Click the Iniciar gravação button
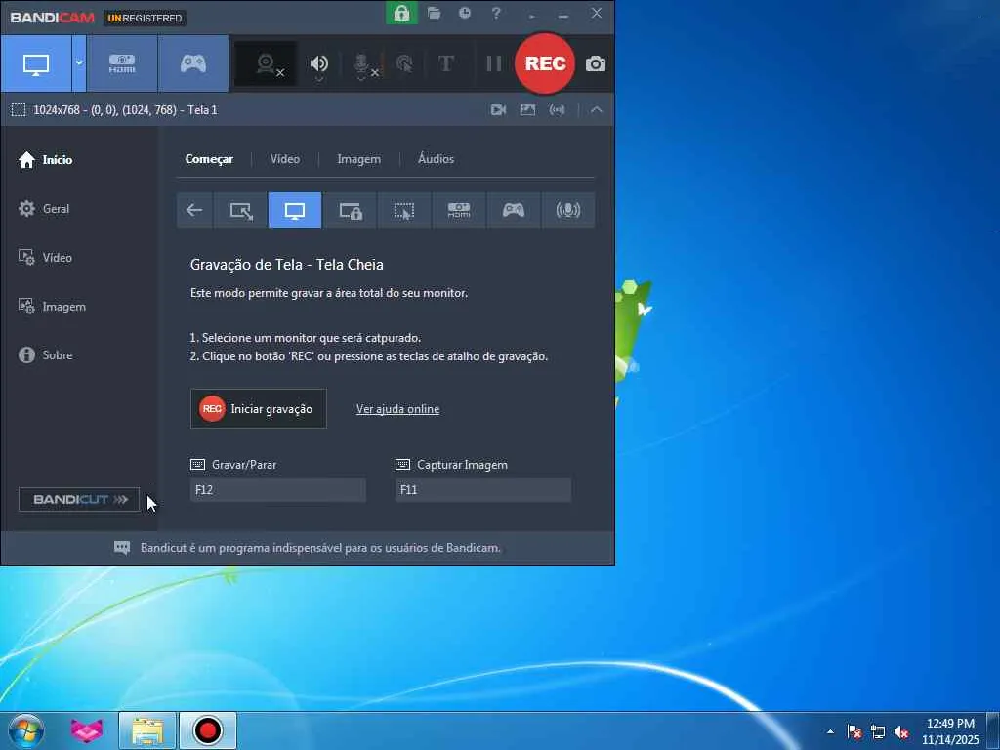The height and width of the screenshot is (750, 1000). click(x=258, y=409)
